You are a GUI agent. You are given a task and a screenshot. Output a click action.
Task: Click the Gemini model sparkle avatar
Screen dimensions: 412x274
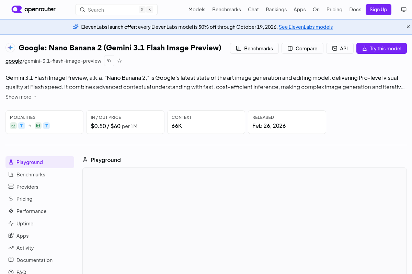pos(10,48)
